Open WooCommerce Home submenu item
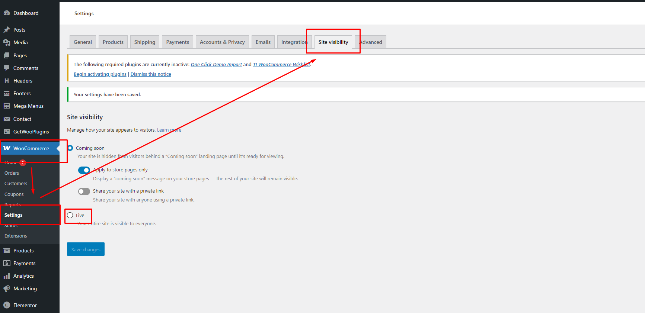This screenshot has width=645, height=313. (x=11, y=162)
